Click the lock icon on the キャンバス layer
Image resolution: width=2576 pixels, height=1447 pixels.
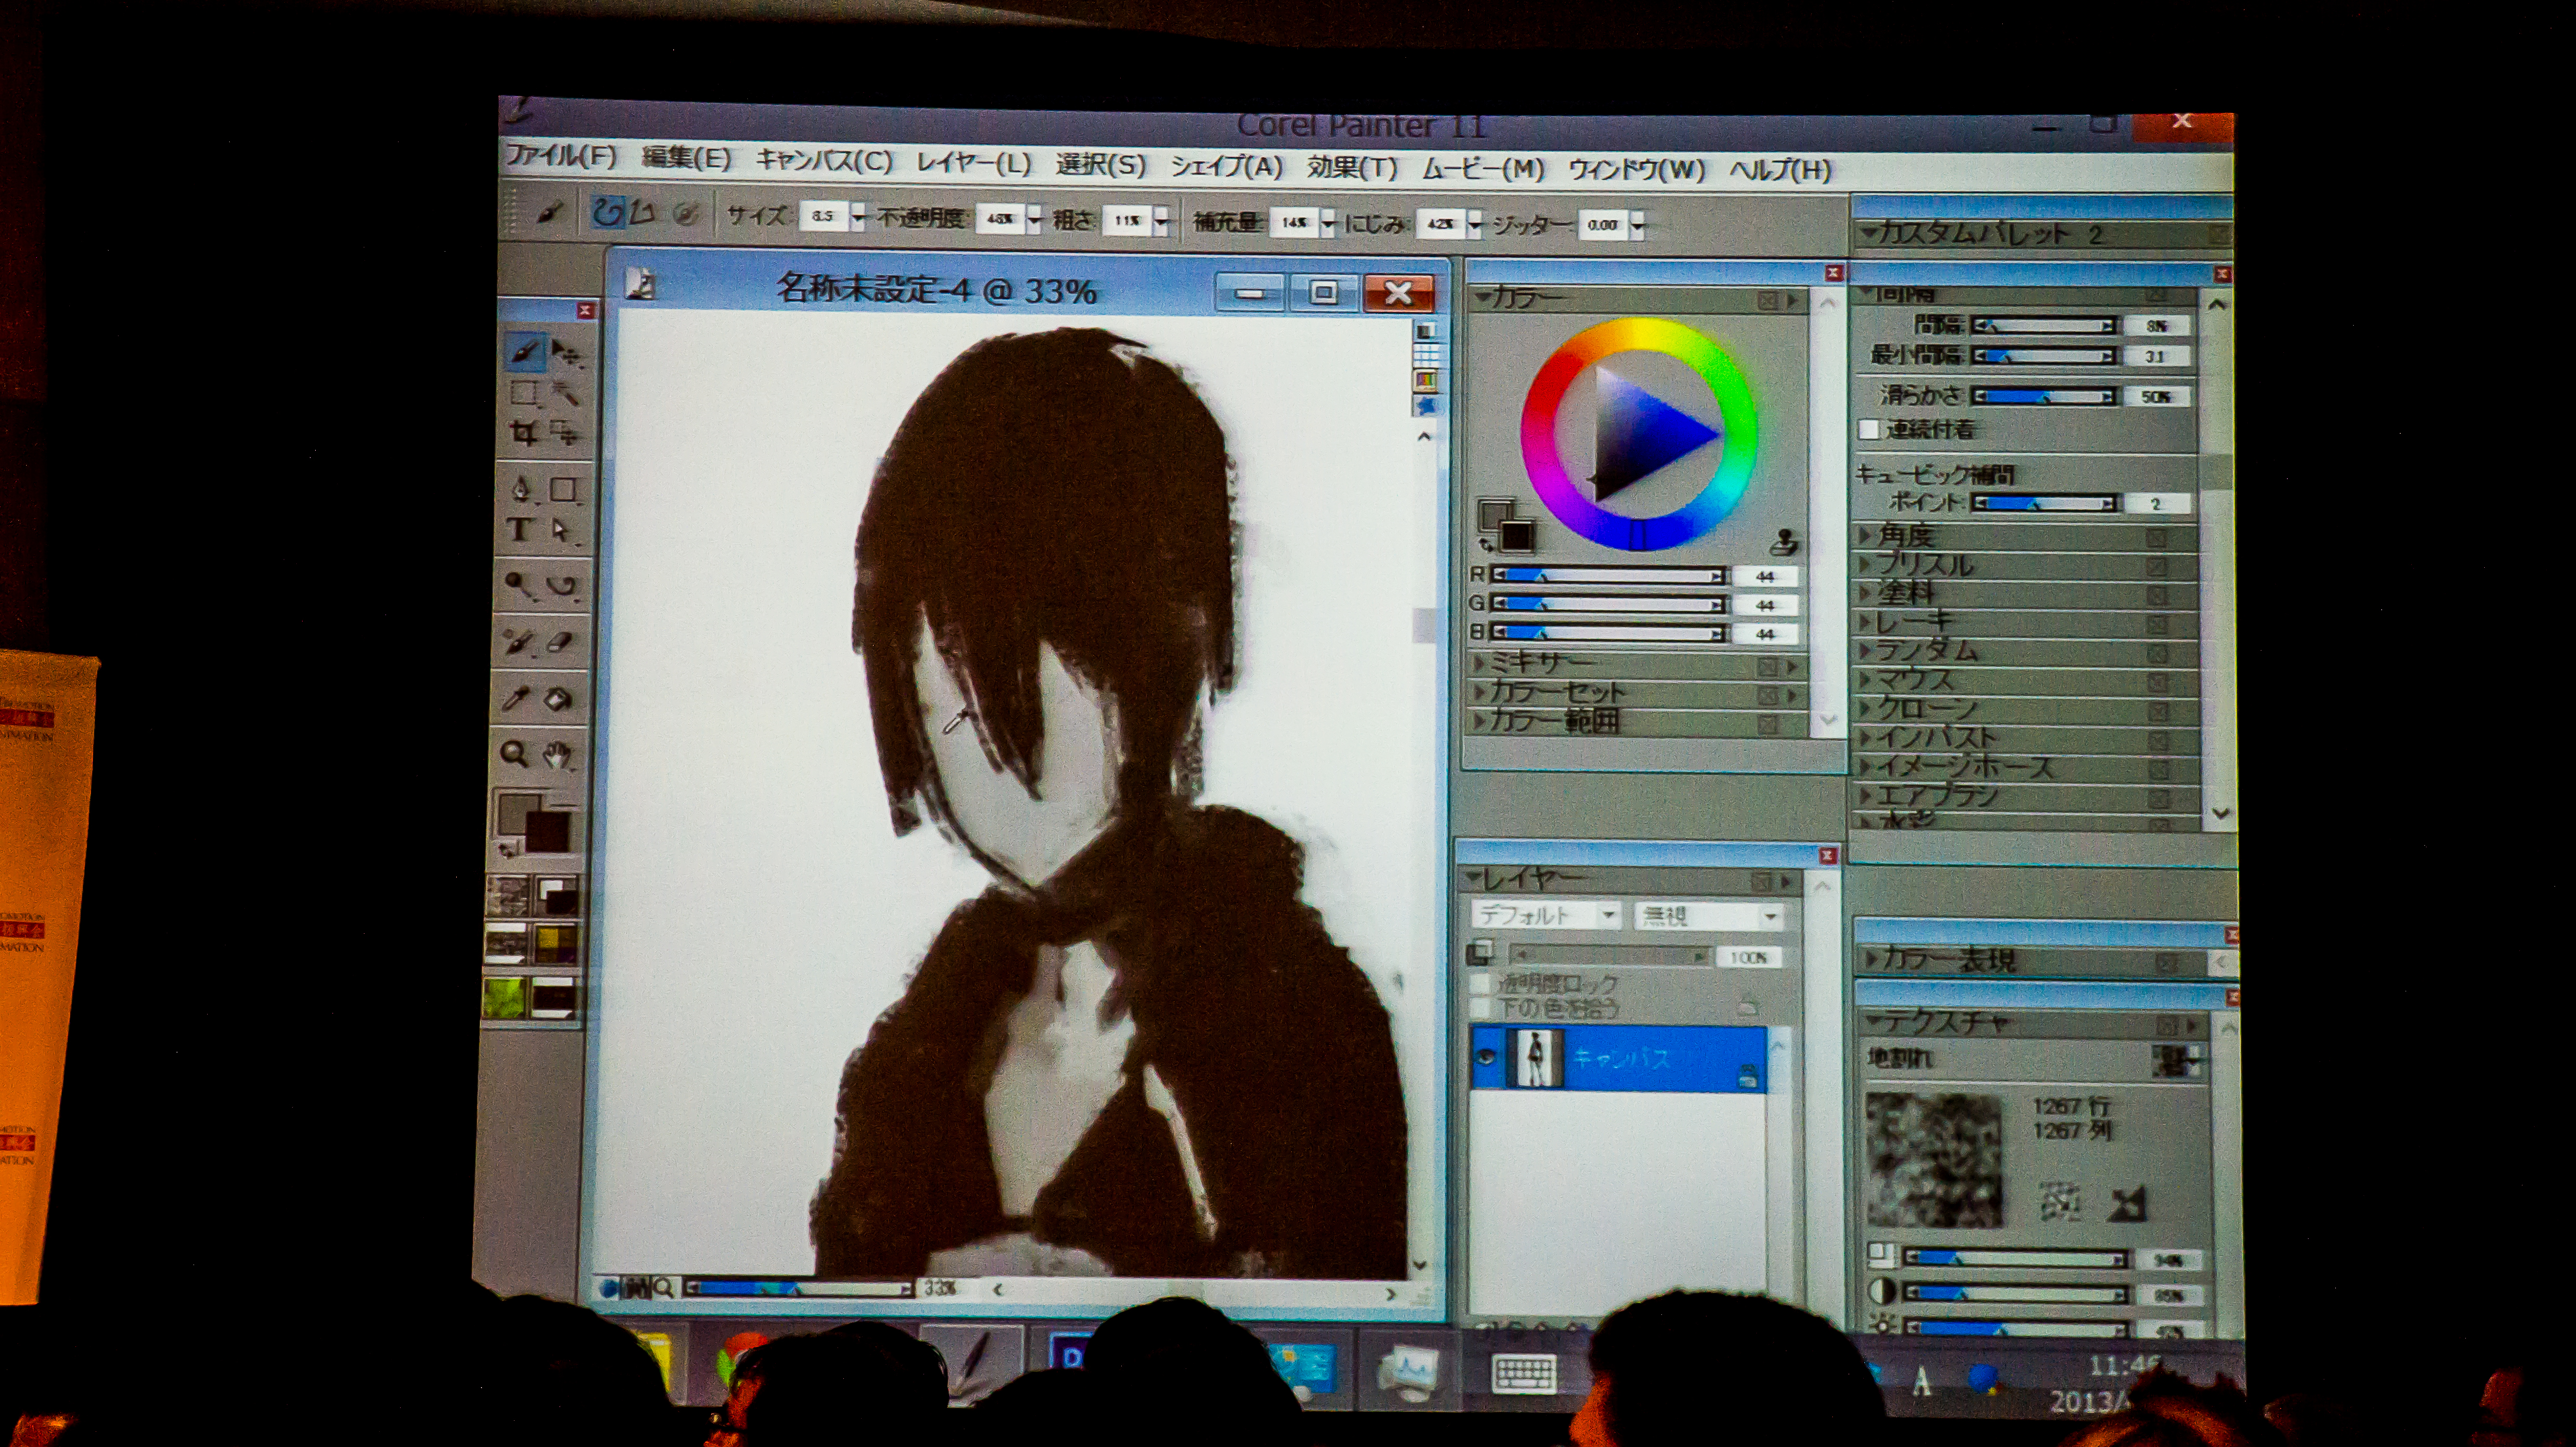click(x=1747, y=1075)
